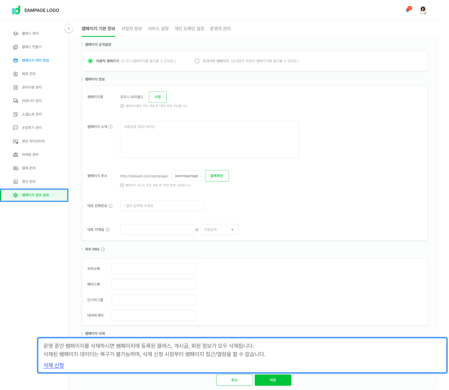This screenshot has height=390, width=449.
Task: Open the notification bell
Action: (x=407, y=10)
